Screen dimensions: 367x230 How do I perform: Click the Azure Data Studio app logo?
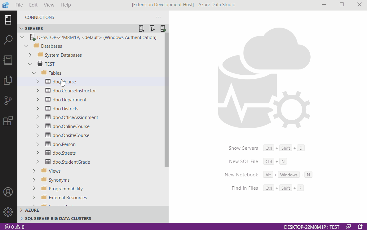[5, 5]
